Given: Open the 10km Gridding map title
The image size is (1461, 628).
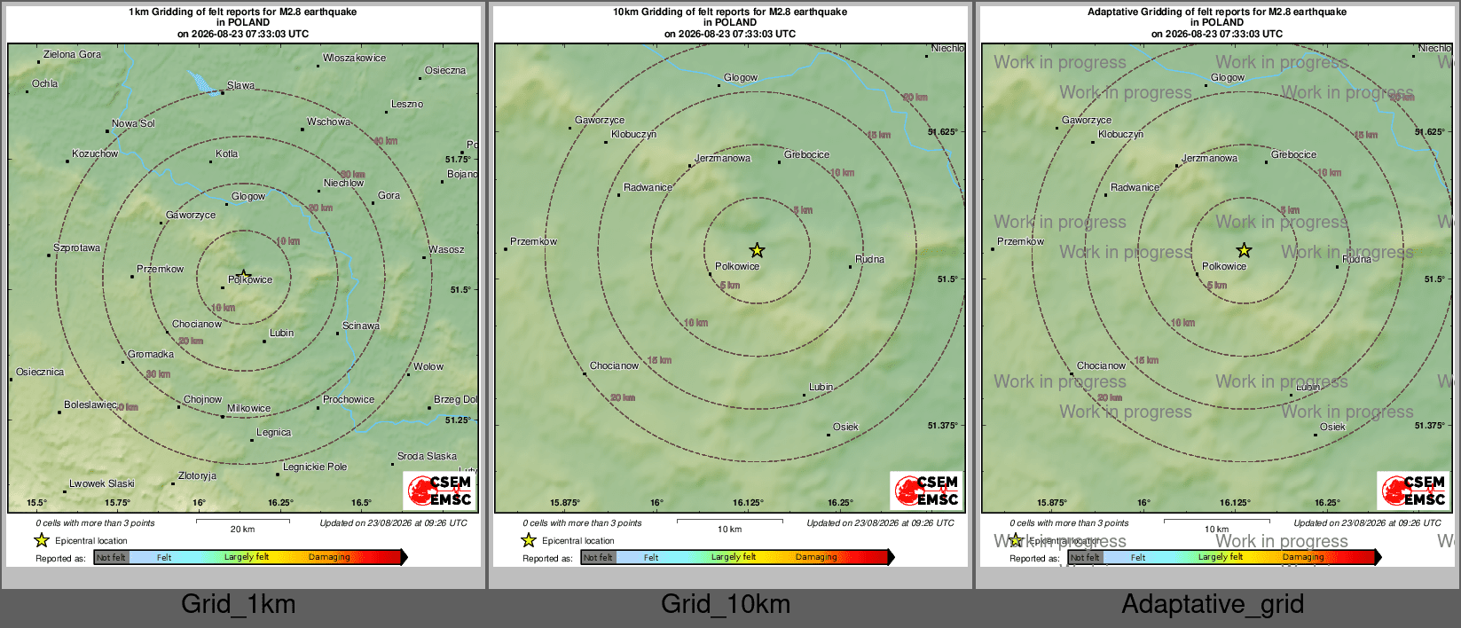Looking at the screenshot, I should (x=730, y=23).
